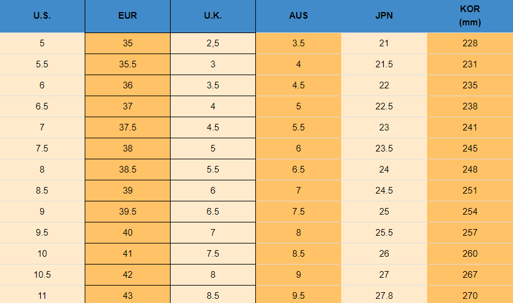
Task: Select the U.K. 2,5 cell
Action: [x=213, y=43]
